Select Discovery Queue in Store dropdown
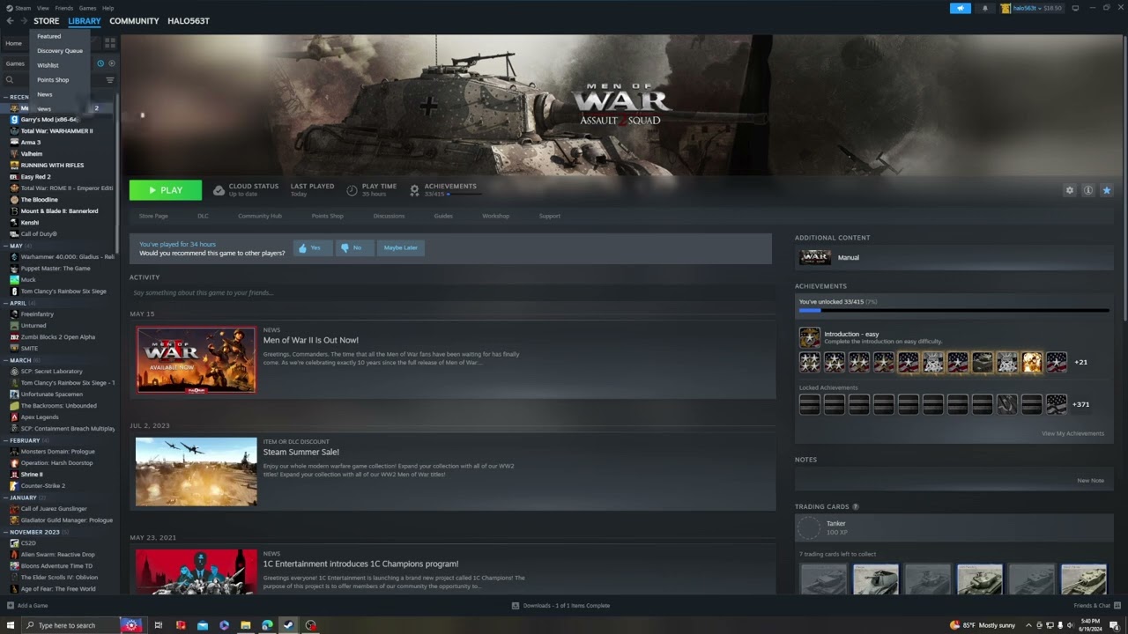Screen dimensions: 1128x634 [x=60, y=50]
